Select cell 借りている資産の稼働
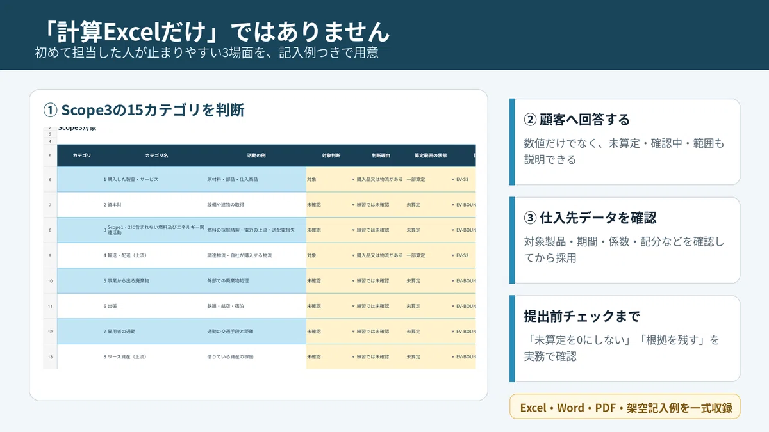Image resolution: width=769 pixels, height=432 pixels. click(230, 356)
